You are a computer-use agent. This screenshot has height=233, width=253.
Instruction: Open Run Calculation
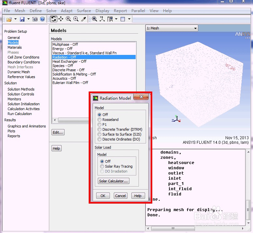(20, 114)
